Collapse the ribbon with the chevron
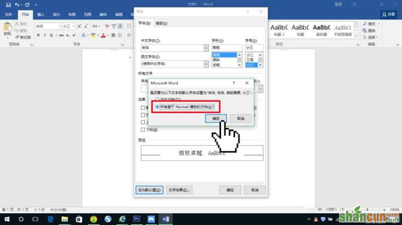 tap(397, 45)
